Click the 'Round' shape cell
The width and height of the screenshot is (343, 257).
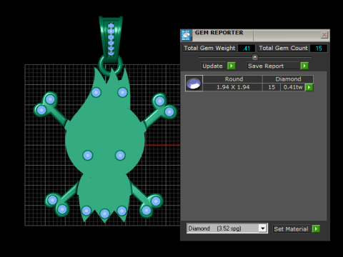tap(232, 79)
